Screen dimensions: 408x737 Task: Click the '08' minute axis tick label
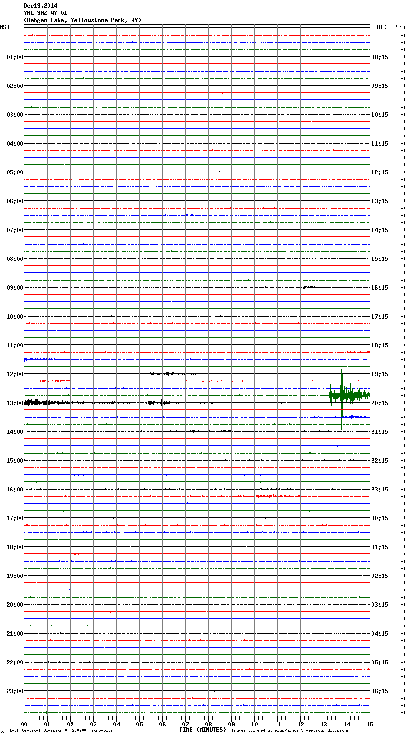point(208,724)
